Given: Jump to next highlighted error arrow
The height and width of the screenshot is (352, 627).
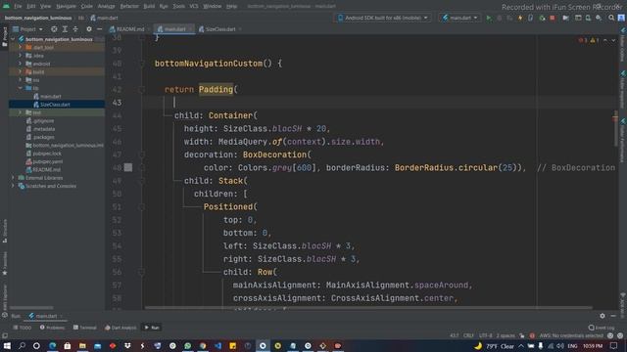Looking at the screenshot, I should point(613,40).
